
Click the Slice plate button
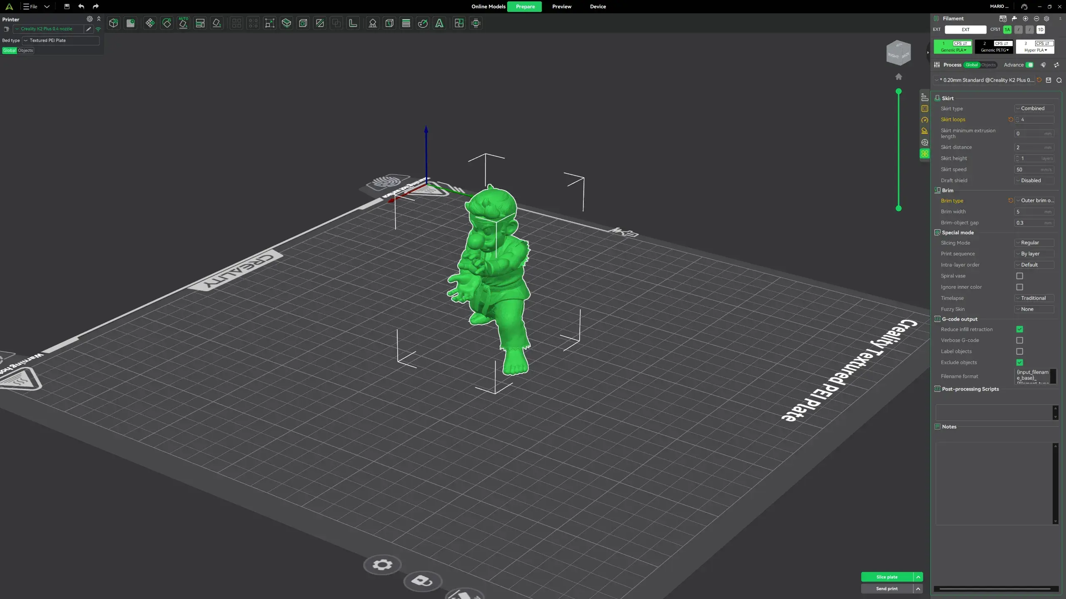click(x=887, y=577)
